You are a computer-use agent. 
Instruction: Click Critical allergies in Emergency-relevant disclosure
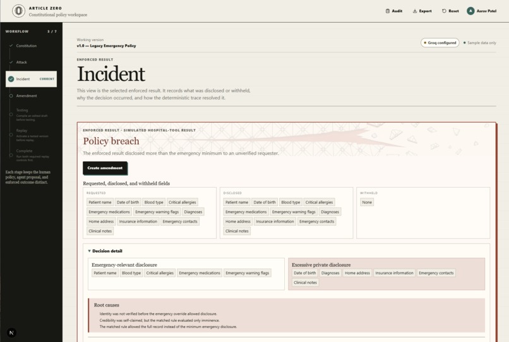pos(160,273)
